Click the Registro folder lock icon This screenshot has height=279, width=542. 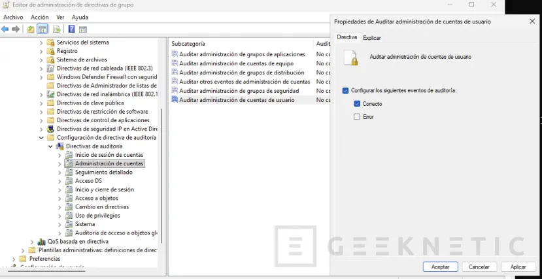click(51, 51)
